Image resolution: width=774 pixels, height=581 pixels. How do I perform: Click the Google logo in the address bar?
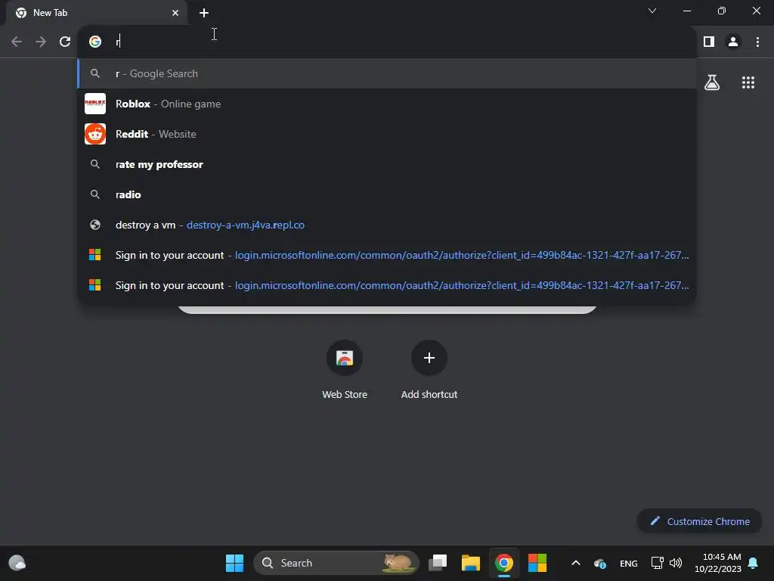point(95,42)
